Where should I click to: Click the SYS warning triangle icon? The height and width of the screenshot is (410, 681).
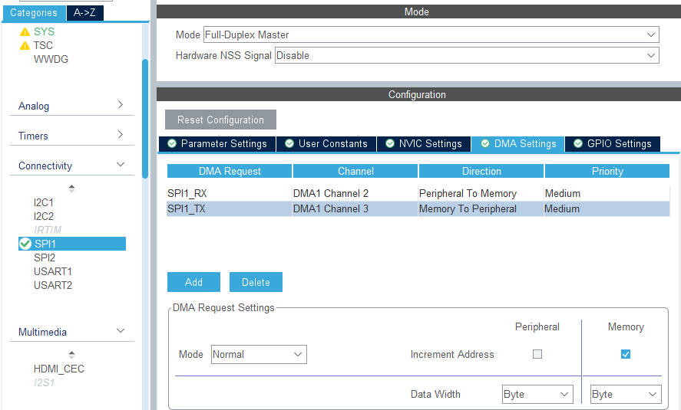[x=25, y=32]
